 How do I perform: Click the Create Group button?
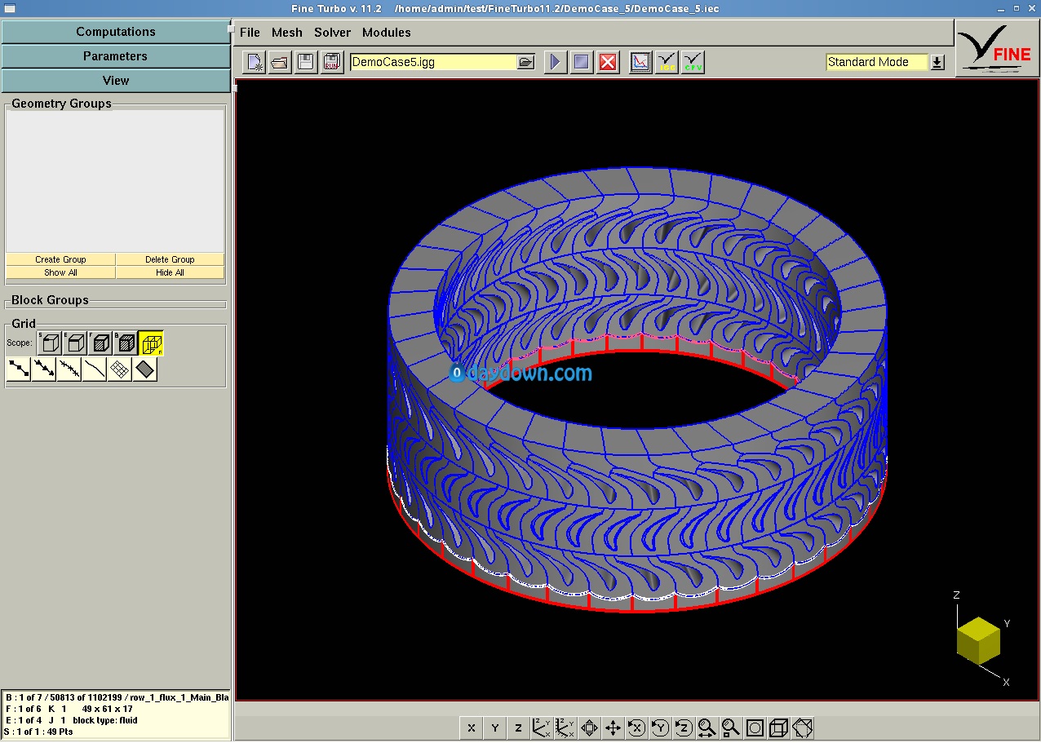60,259
